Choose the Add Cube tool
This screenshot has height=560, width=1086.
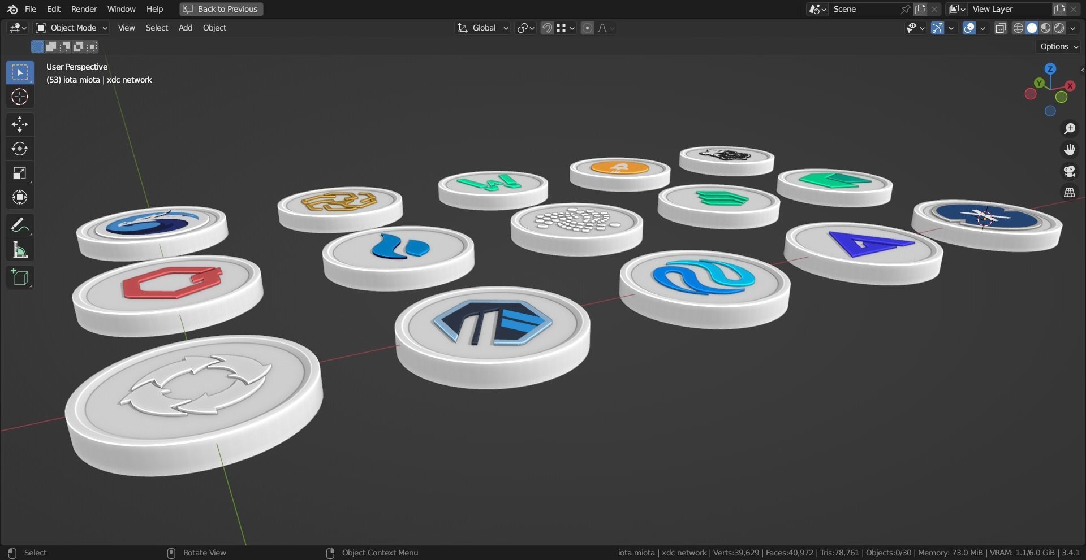pyautogui.click(x=20, y=277)
